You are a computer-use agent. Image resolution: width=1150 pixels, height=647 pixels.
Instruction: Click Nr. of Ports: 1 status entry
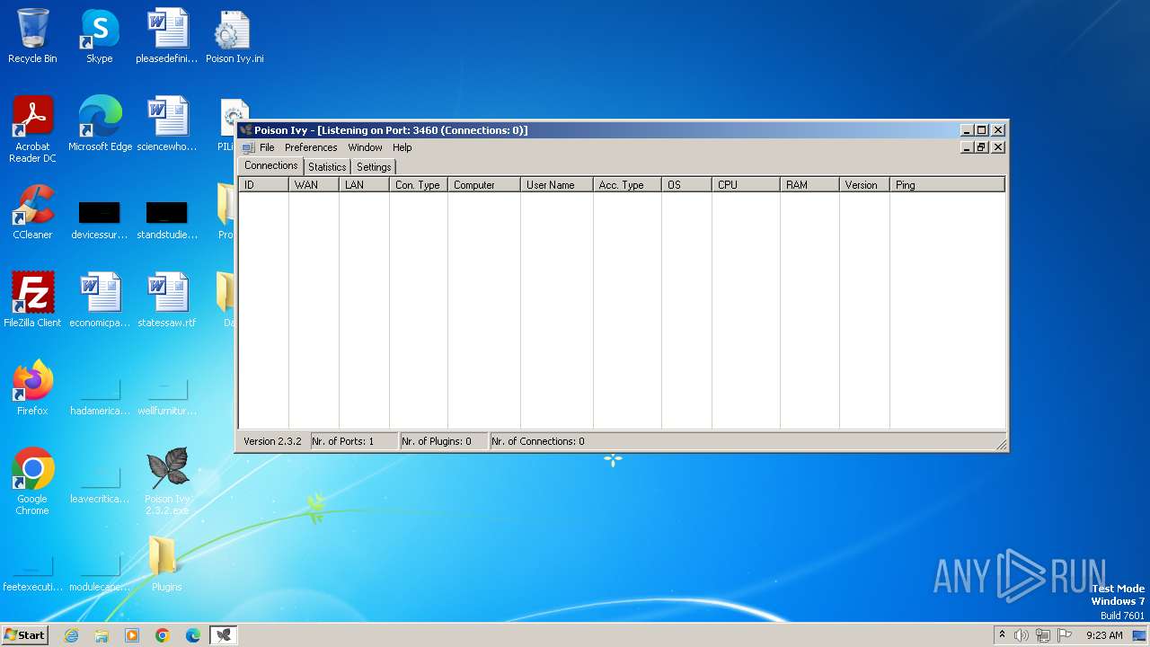click(353, 441)
